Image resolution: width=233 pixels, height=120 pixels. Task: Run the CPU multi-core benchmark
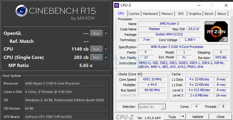point(96,49)
